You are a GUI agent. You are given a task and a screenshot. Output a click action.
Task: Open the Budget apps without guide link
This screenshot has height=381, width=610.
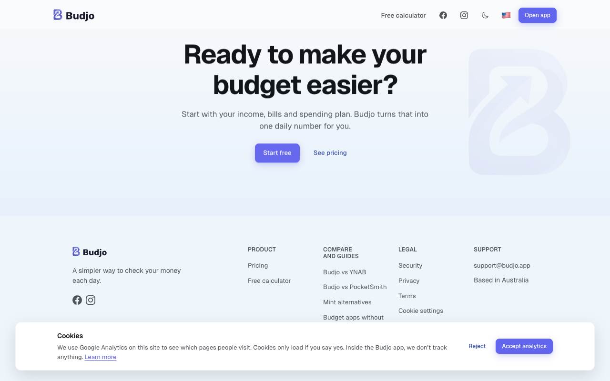[354, 318]
